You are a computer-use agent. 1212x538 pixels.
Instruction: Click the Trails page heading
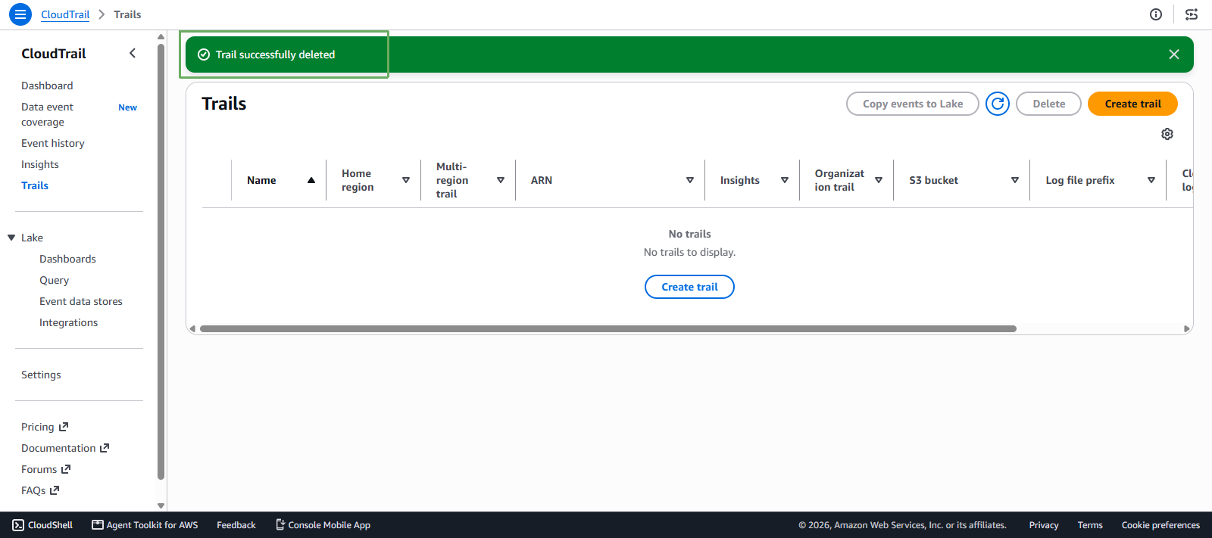tap(224, 104)
